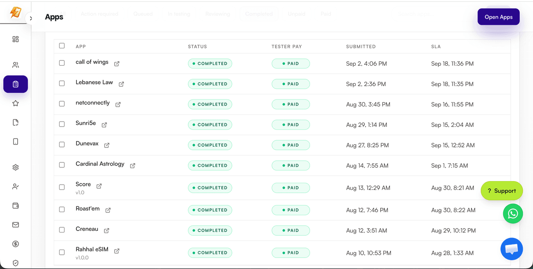Open the blue live chat bubble
533x269 pixels.
click(x=512, y=249)
